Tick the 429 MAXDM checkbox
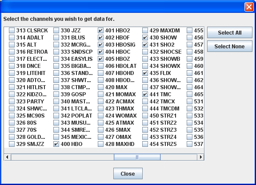256x185 pixels. (145, 31)
